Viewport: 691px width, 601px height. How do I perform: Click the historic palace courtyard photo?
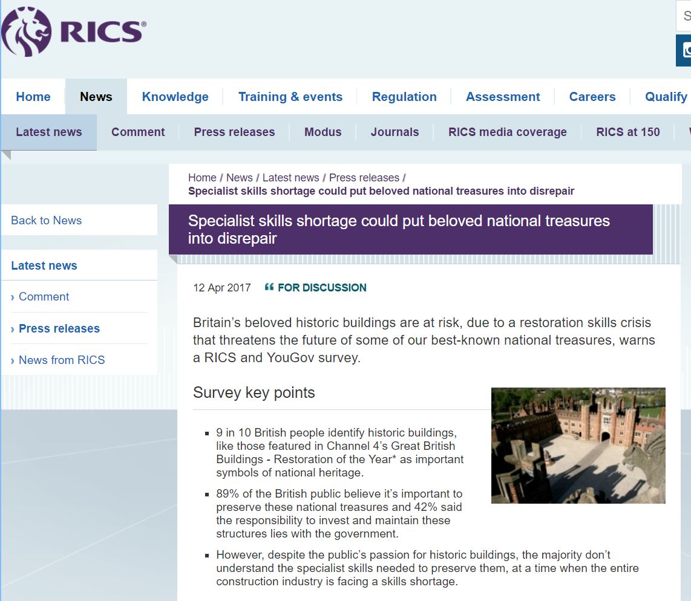click(x=578, y=446)
